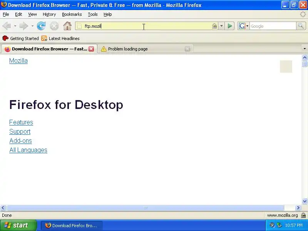Open the File menu
The image size is (308, 231).
pyautogui.click(x=6, y=14)
